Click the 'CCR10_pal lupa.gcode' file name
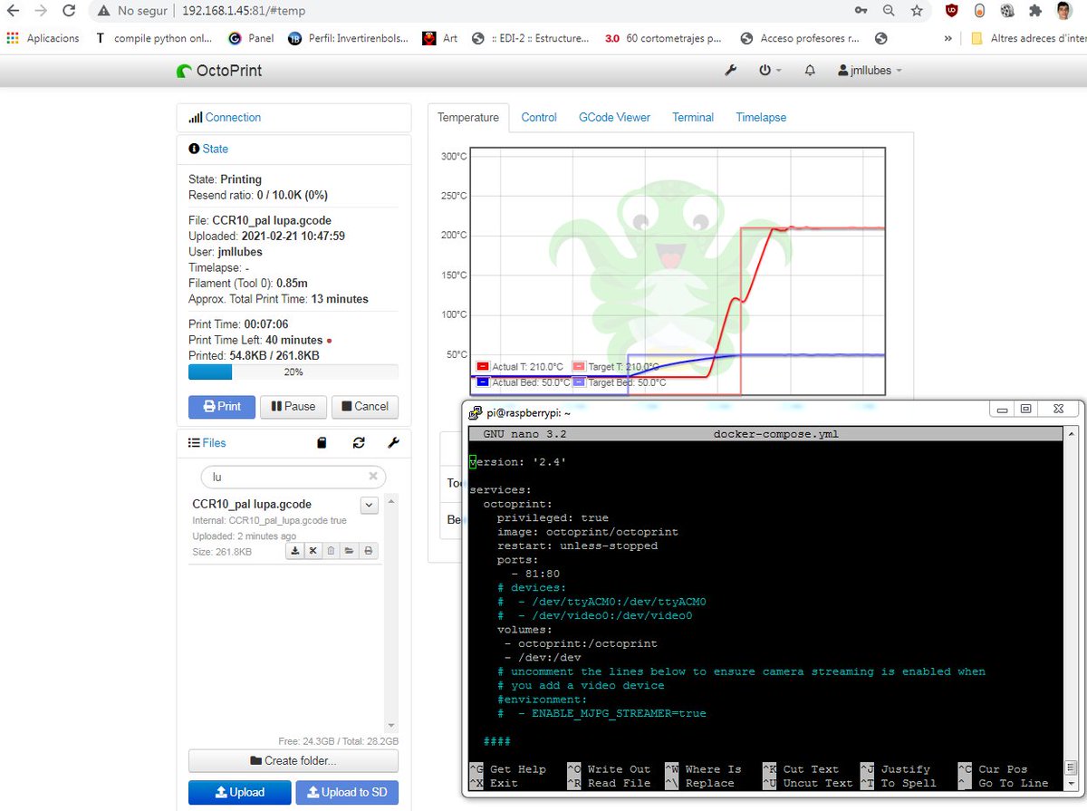1087x811 pixels. pos(252,505)
